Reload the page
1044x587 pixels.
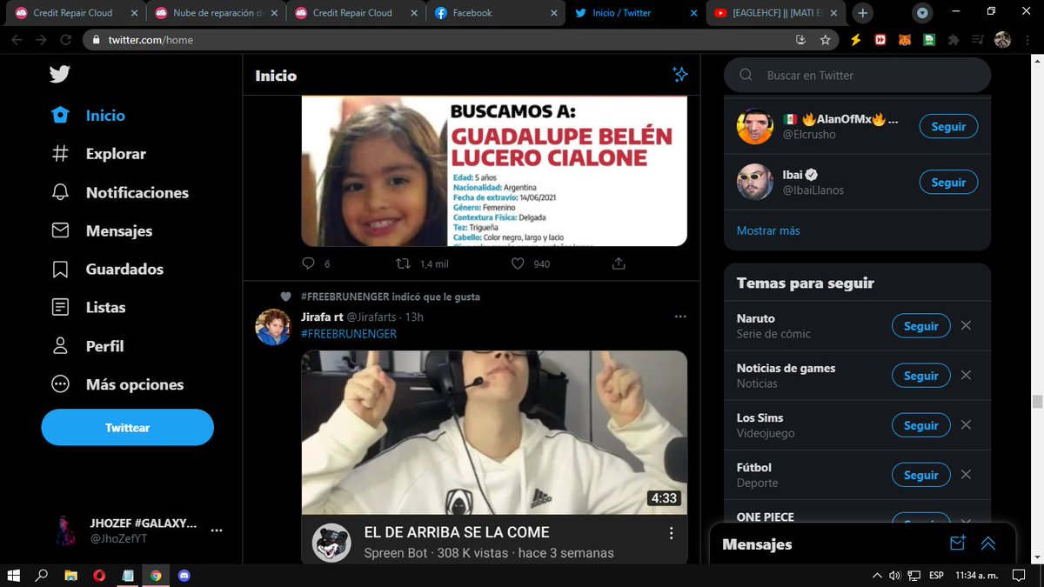tap(64, 40)
